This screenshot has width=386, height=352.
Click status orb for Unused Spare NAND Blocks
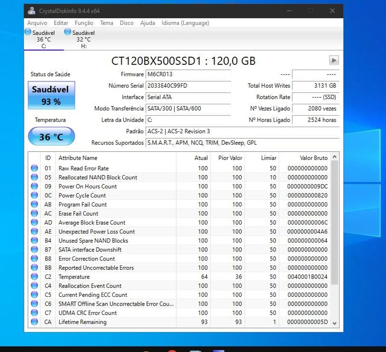(34, 240)
